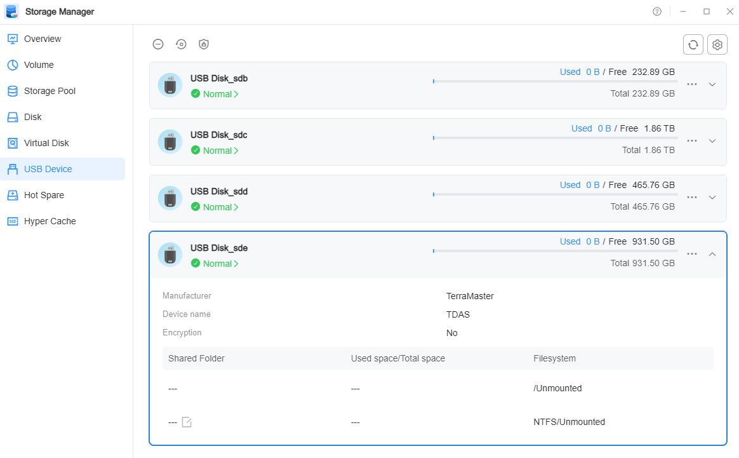Click the USB Disk_sde usage bar
Viewport: 739px width, 458px height.
555,251
